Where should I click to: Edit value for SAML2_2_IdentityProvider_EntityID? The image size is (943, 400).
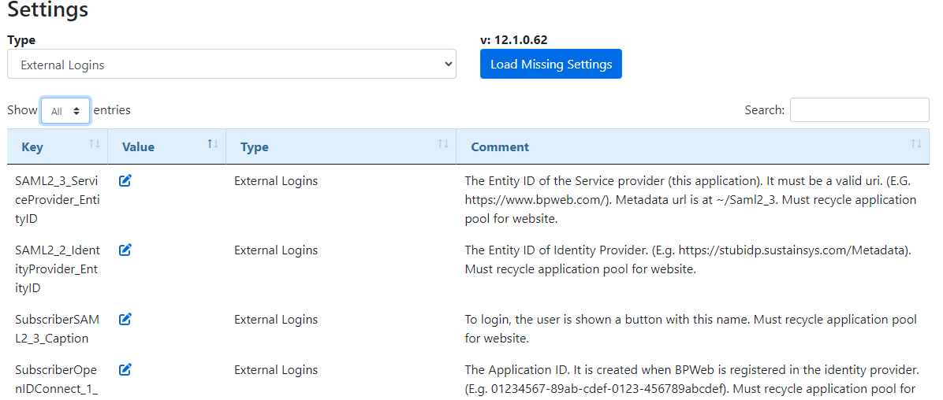[125, 250]
